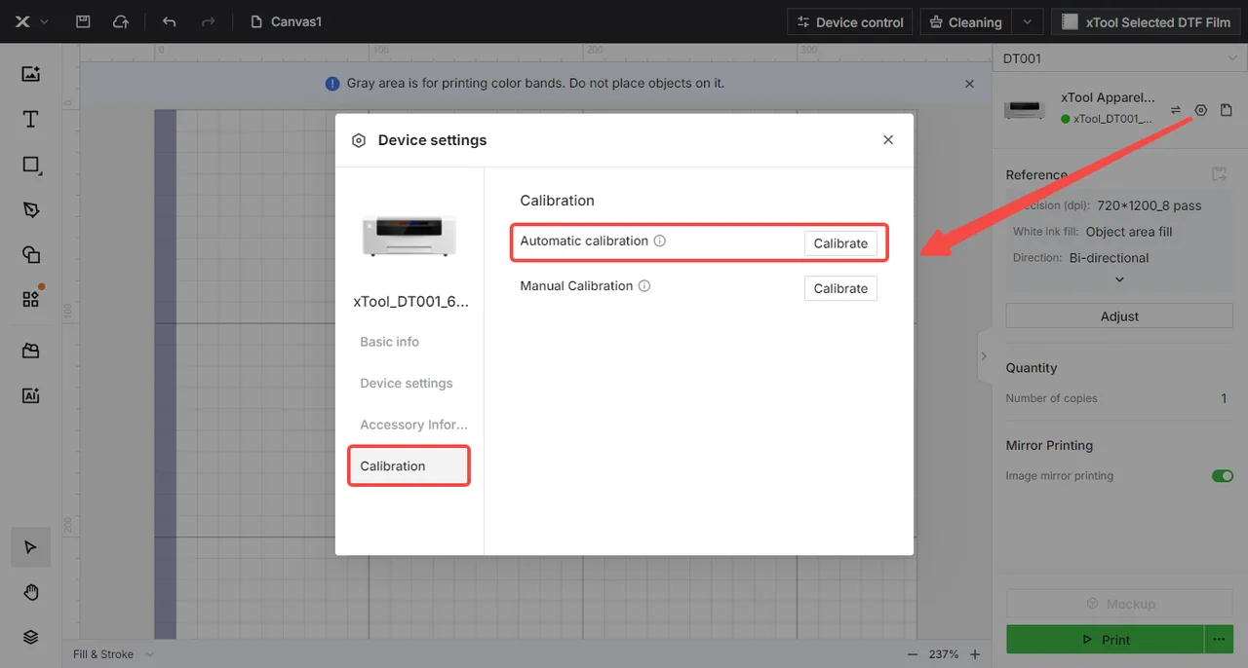This screenshot has height=668, width=1248.
Task: Toggle Image mirror printing switch
Action: [x=1222, y=476]
